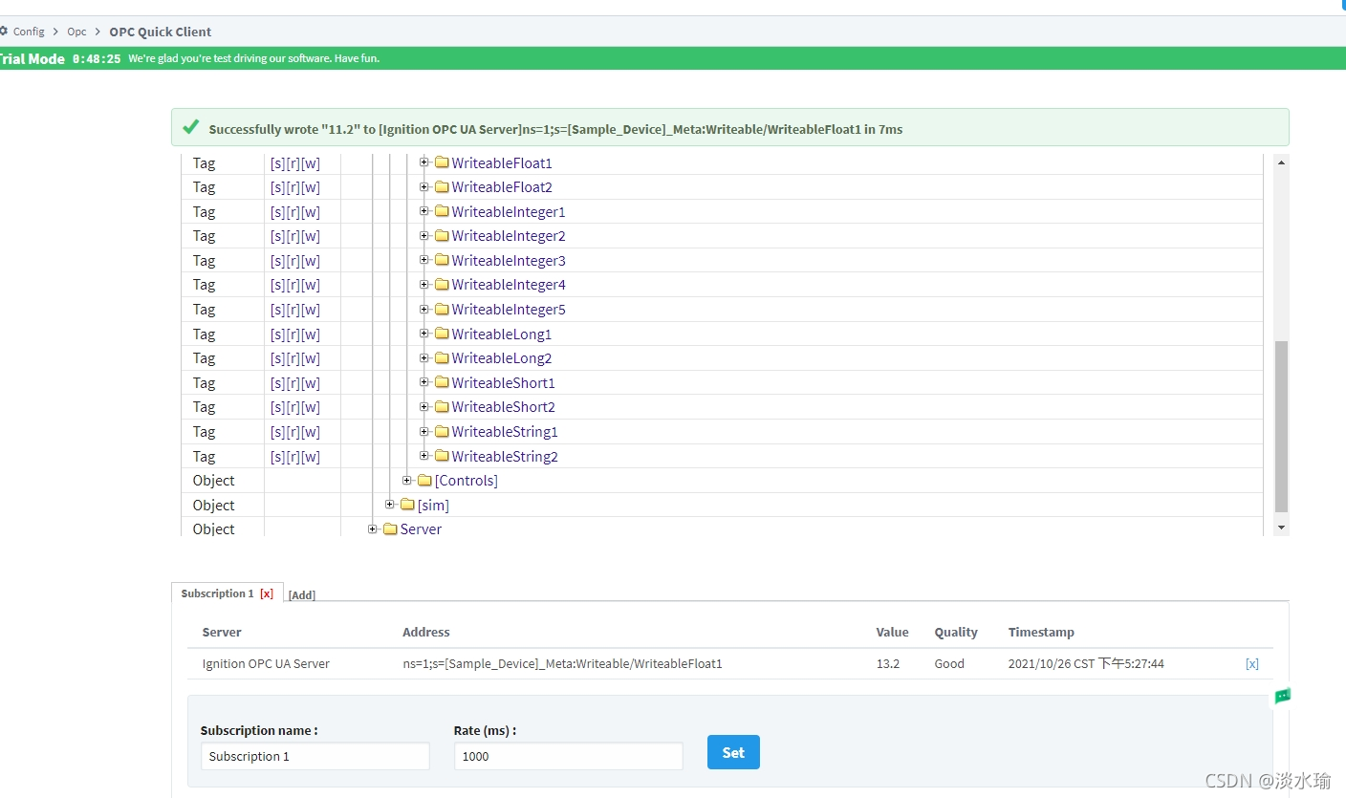Viewport: 1346px width, 798px height.
Task: Click tree scrollbar down arrow
Action: point(1282,527)
